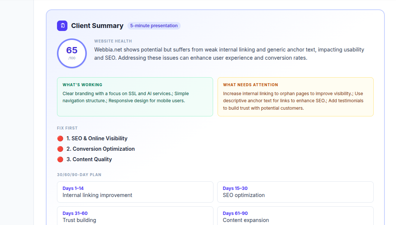
Task: Click 'Internal linking improvement' plan text
Action: 97,195
